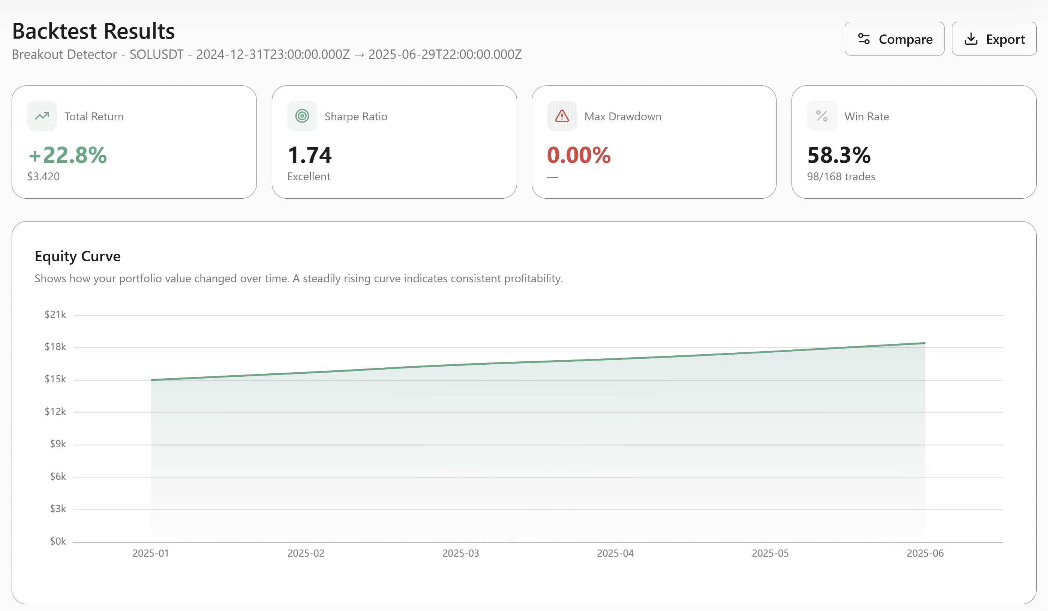The height and width of the screenshot is (611, 1048).
Task: Click the Breakout Detector SOLUSDT subtitle
Action: [267, 54]
